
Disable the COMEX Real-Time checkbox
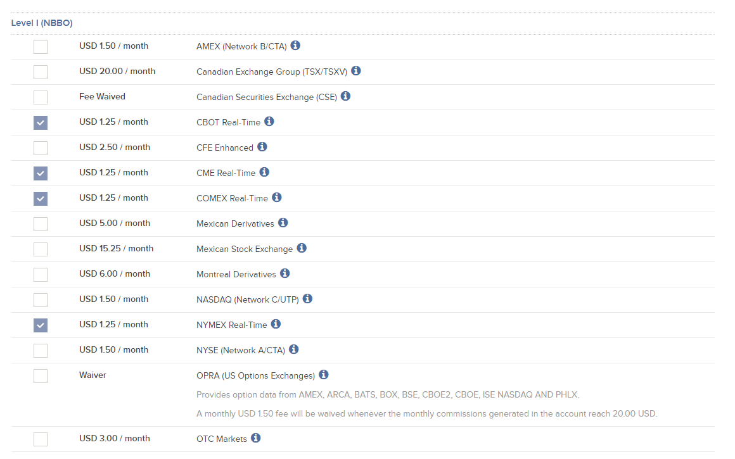41,199
